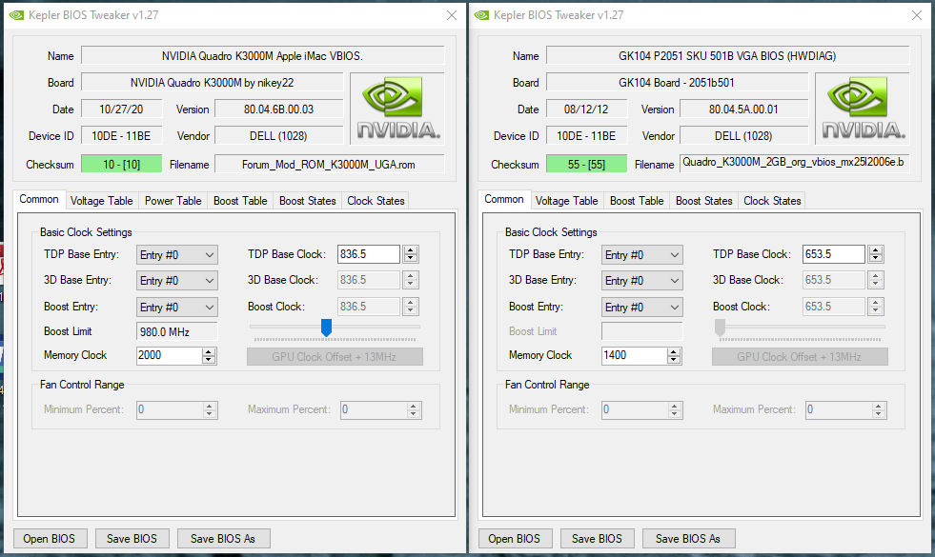
Task: Click Boost Clock spinner in right window
Action: (x=875, y=307)
